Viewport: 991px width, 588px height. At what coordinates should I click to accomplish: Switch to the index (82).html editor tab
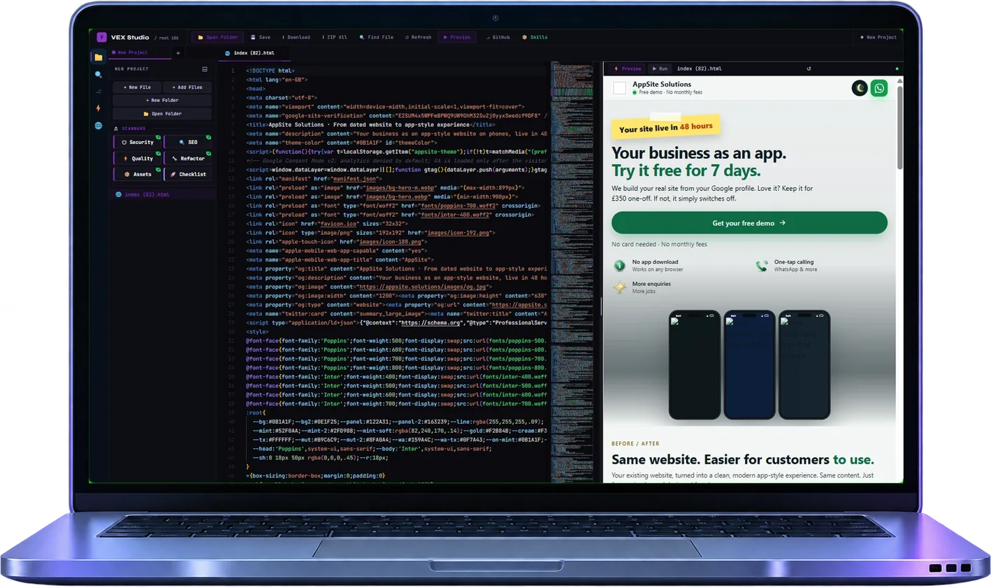[250, 53]
